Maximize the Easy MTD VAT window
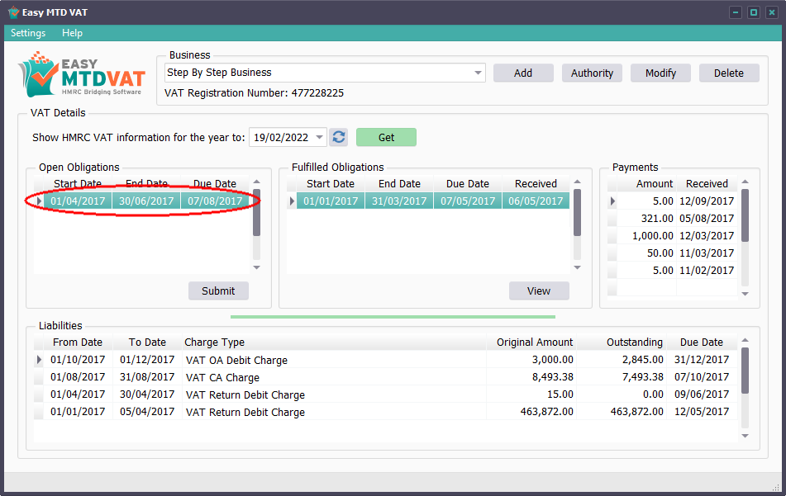 [x=754, y=12]
